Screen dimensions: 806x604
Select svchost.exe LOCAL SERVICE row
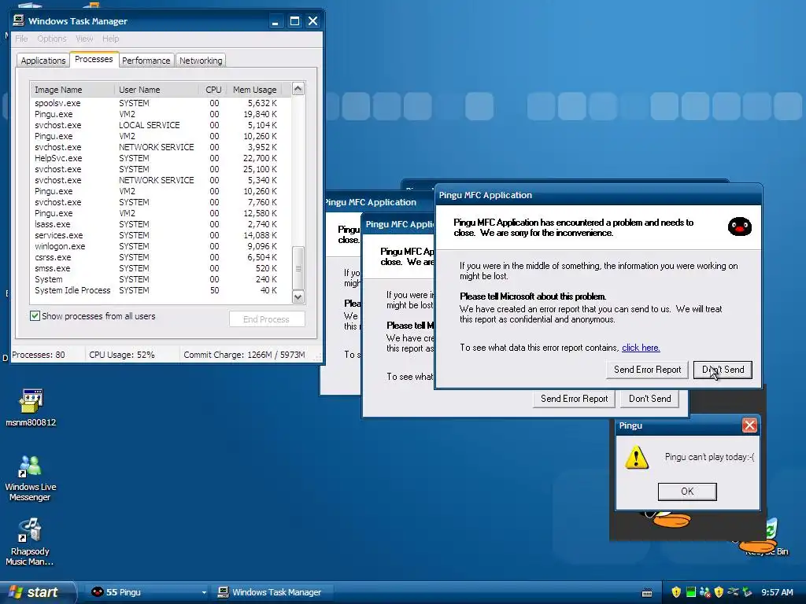point(161,125)
